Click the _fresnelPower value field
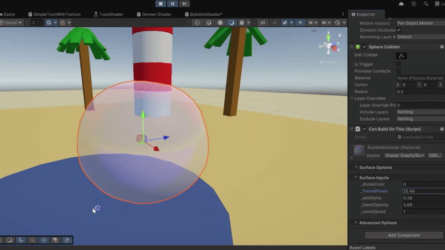Viewport: 445px width, 250px height. pos(423,191)
